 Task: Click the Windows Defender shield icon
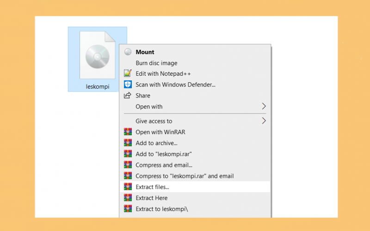click(x=128, y=85)
